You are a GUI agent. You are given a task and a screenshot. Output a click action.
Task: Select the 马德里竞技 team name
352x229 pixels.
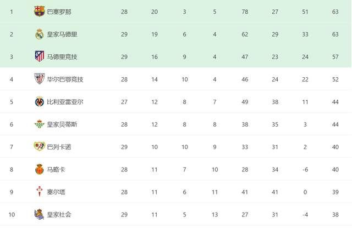(x=62, y=57)
